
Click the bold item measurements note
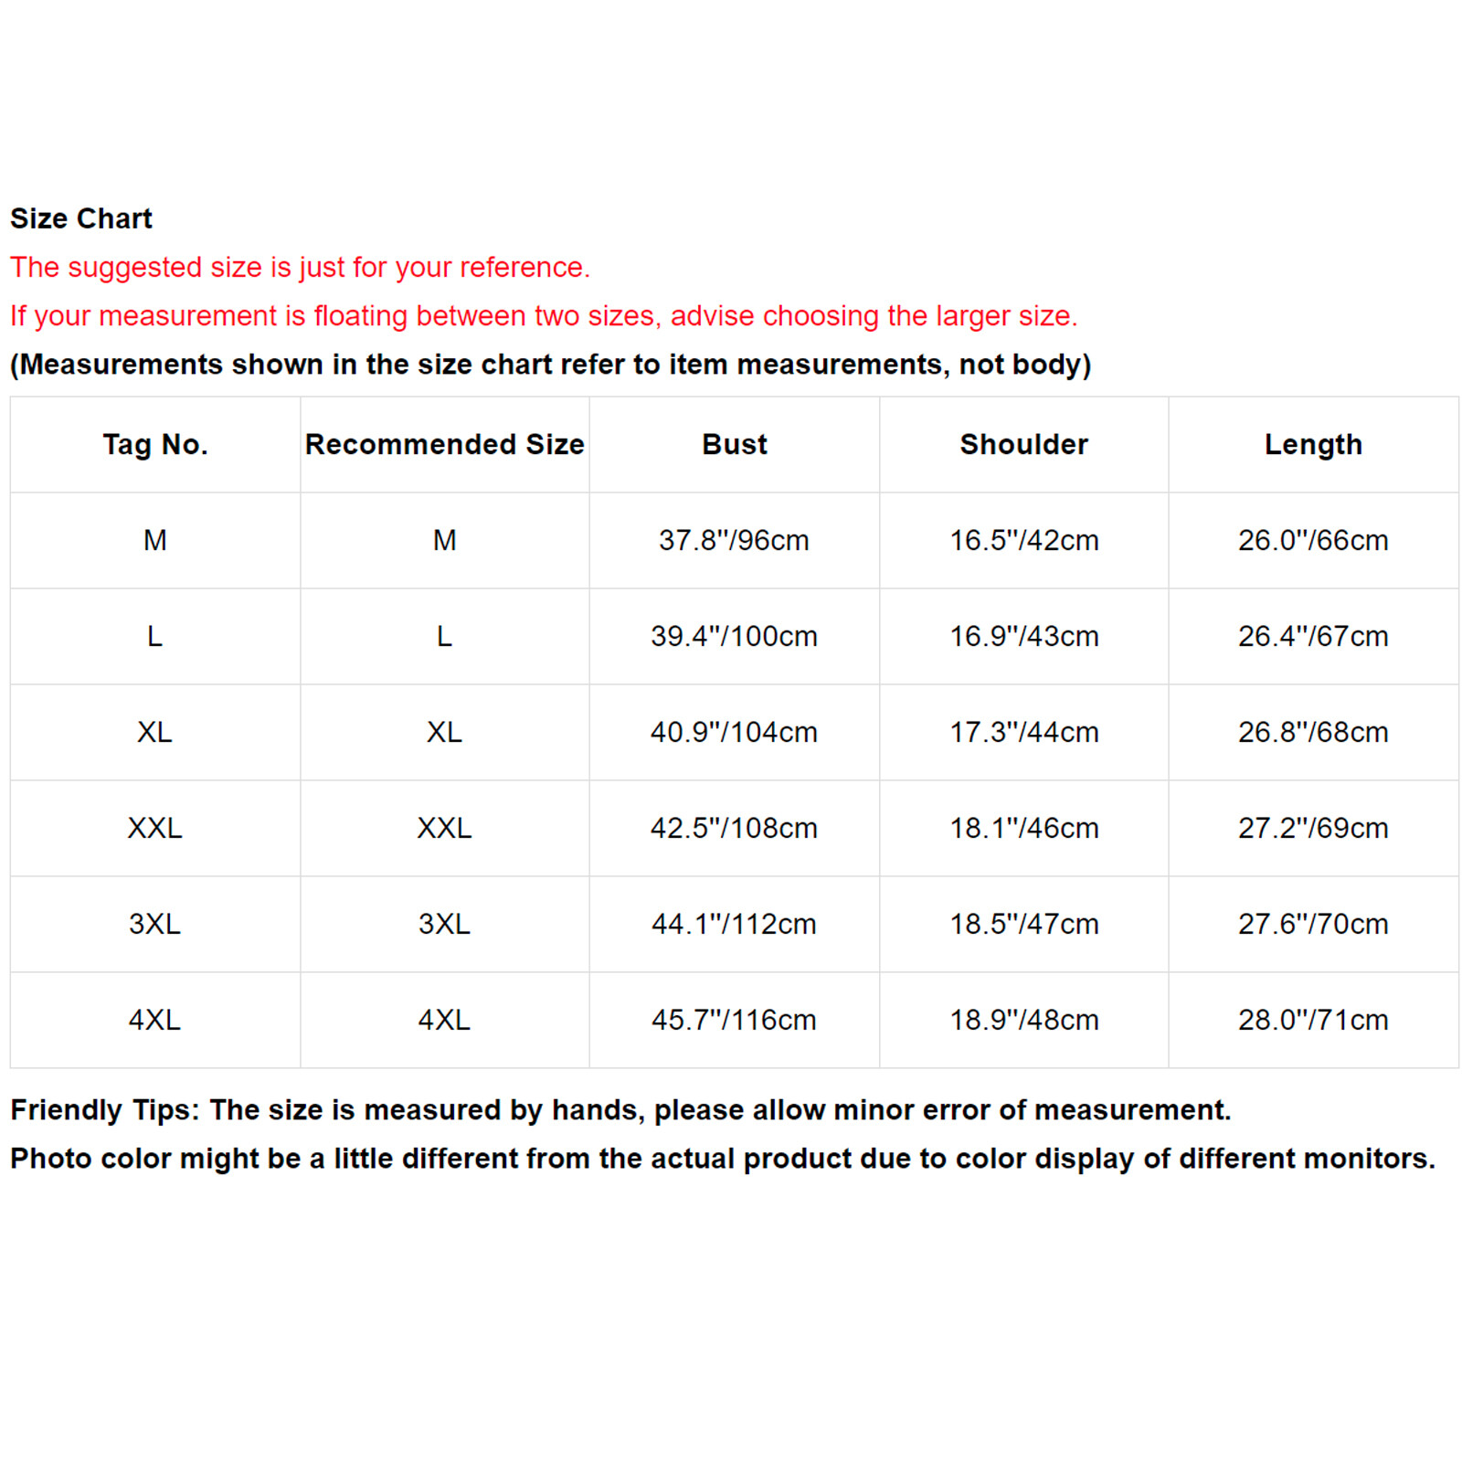[550, 365]
